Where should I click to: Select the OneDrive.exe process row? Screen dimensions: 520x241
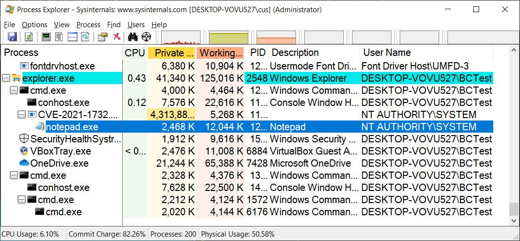[x=59, y=163]
